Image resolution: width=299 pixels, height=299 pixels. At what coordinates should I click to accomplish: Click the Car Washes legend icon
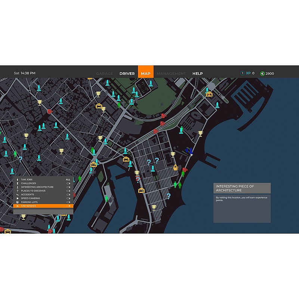click(18, 206)
